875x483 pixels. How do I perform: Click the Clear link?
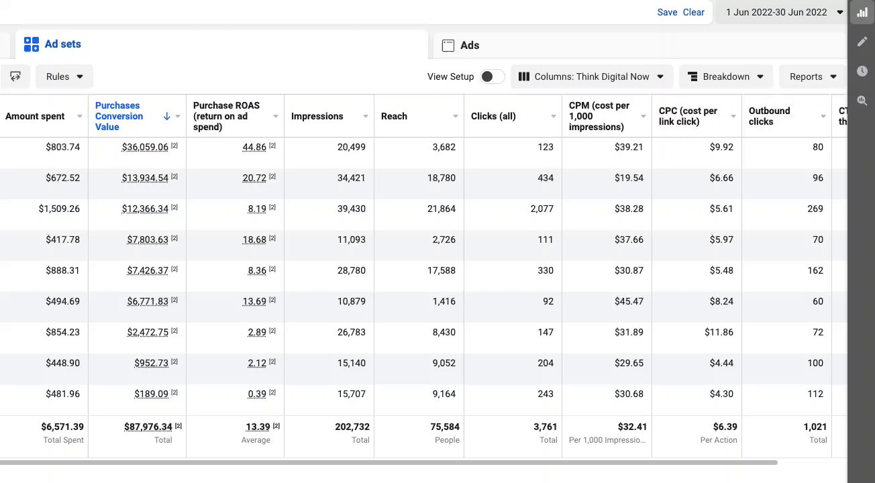[x=693, y=12]
